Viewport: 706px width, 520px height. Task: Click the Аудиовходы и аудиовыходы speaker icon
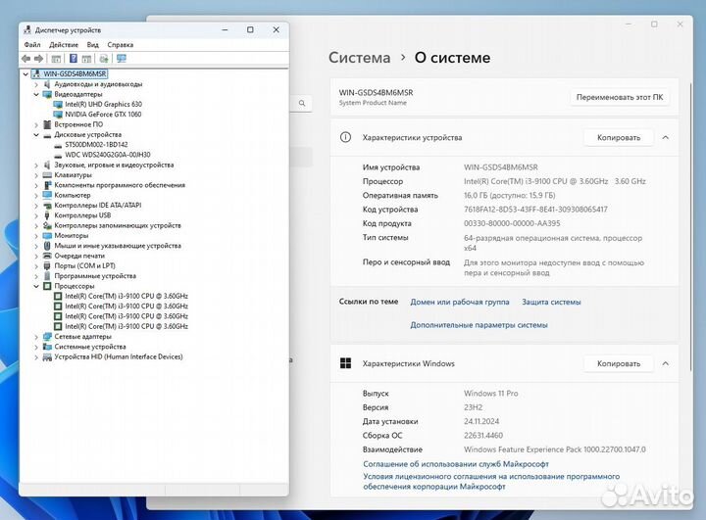(x=47, y=84)
